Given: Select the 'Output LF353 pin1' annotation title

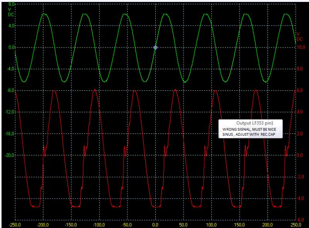Looking at the screenshot, I should [255, 123].
